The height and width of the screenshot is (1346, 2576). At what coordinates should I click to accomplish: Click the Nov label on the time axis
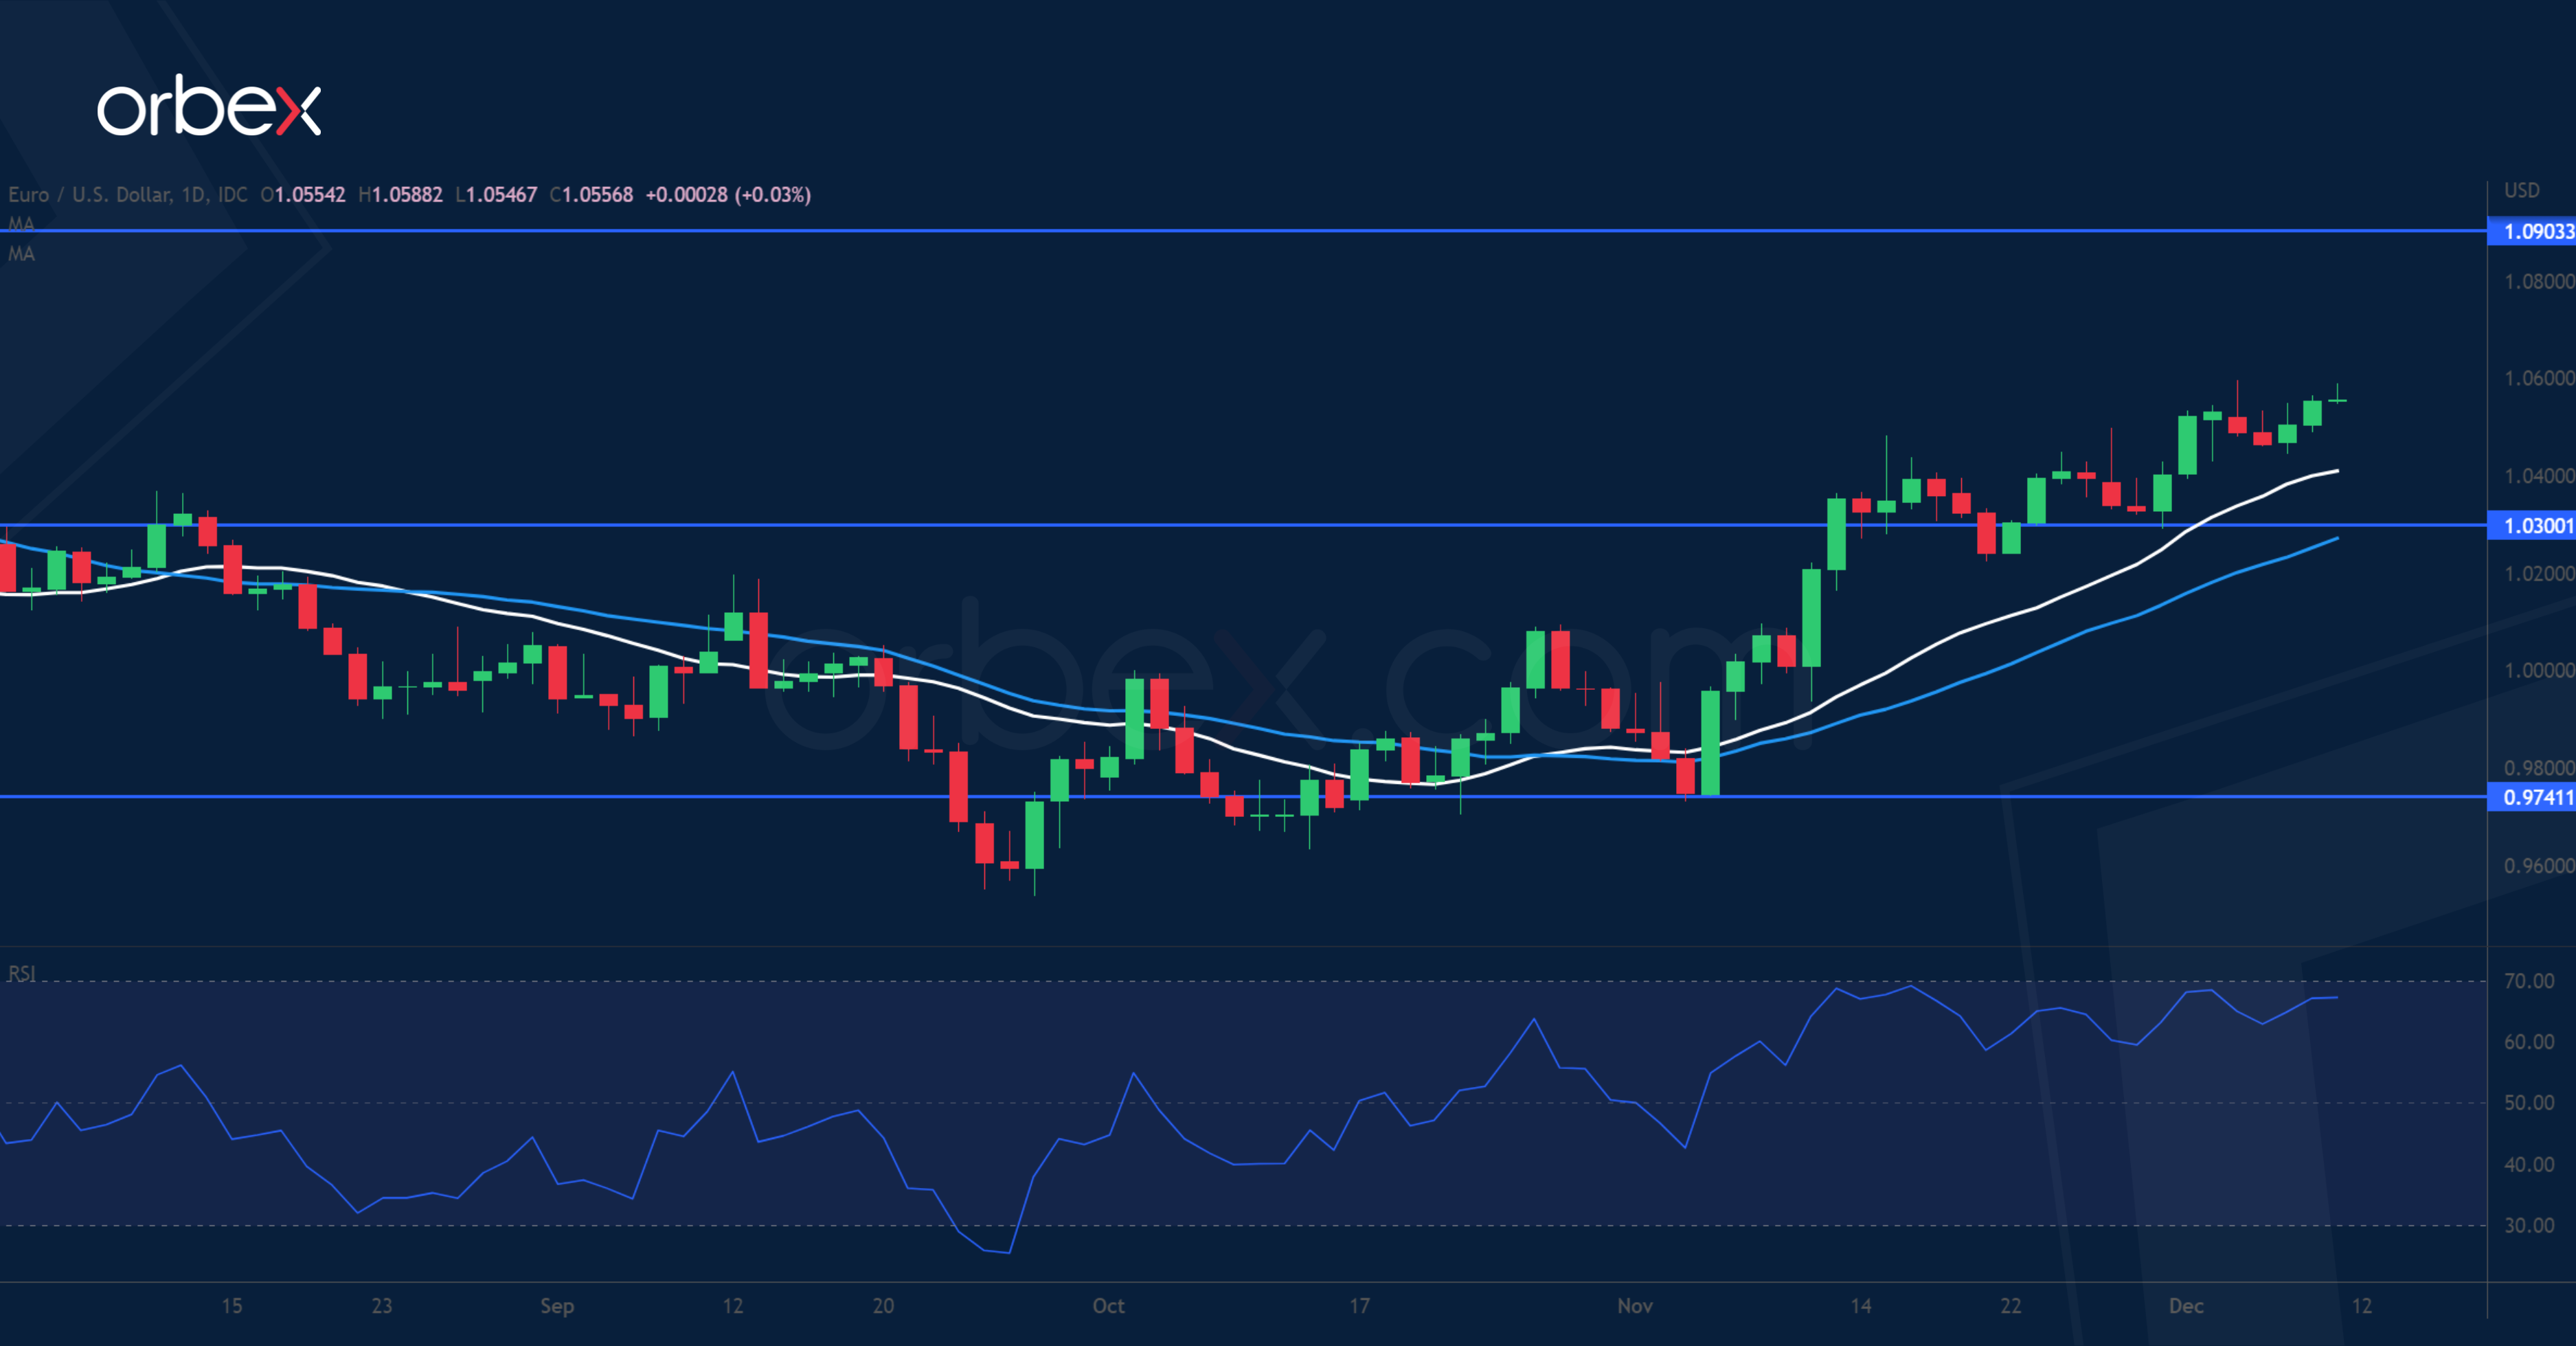pyautogui.click(x=1635, y=1306)
